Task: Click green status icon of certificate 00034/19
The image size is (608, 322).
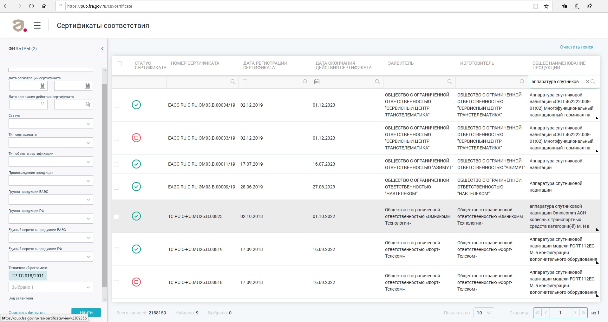Action: pos(136,105)
